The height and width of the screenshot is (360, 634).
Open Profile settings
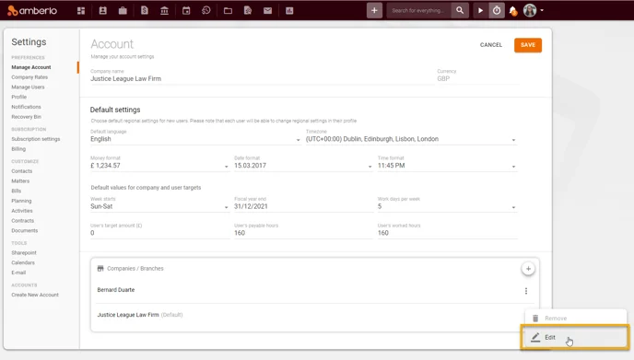(x=19, y=97)
